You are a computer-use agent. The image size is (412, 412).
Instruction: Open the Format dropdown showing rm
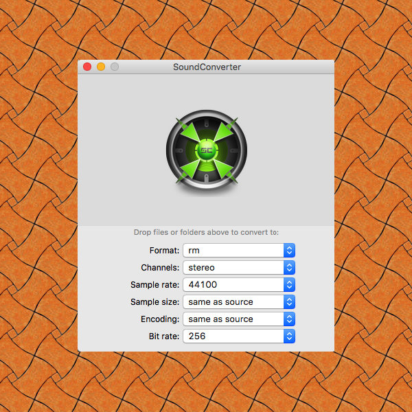click(x=239, y=251)
